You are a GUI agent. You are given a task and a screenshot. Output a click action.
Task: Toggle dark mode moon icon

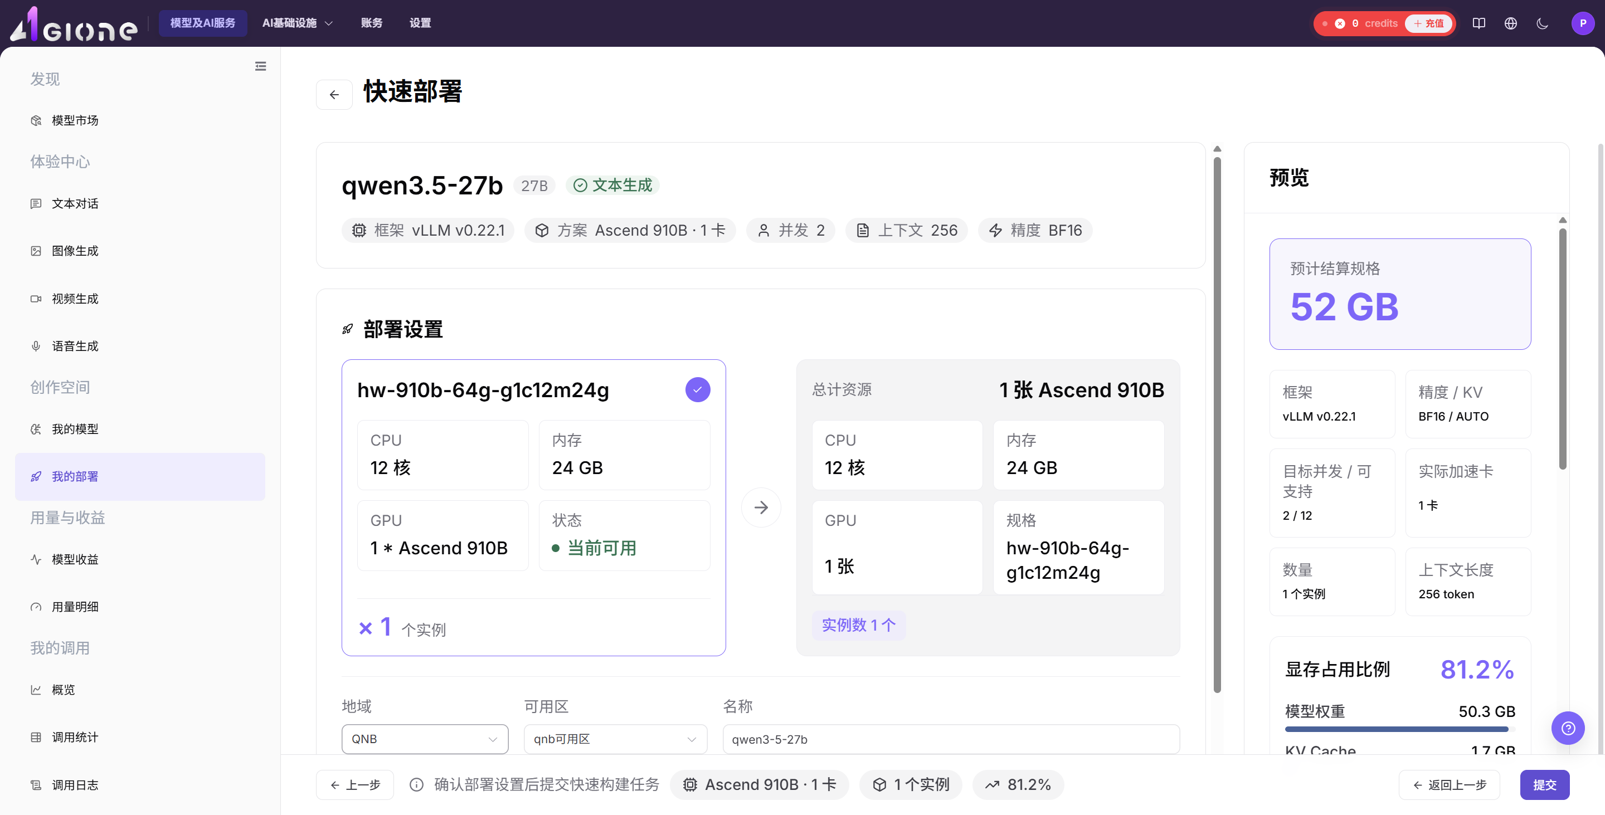tap(1542, 23)
